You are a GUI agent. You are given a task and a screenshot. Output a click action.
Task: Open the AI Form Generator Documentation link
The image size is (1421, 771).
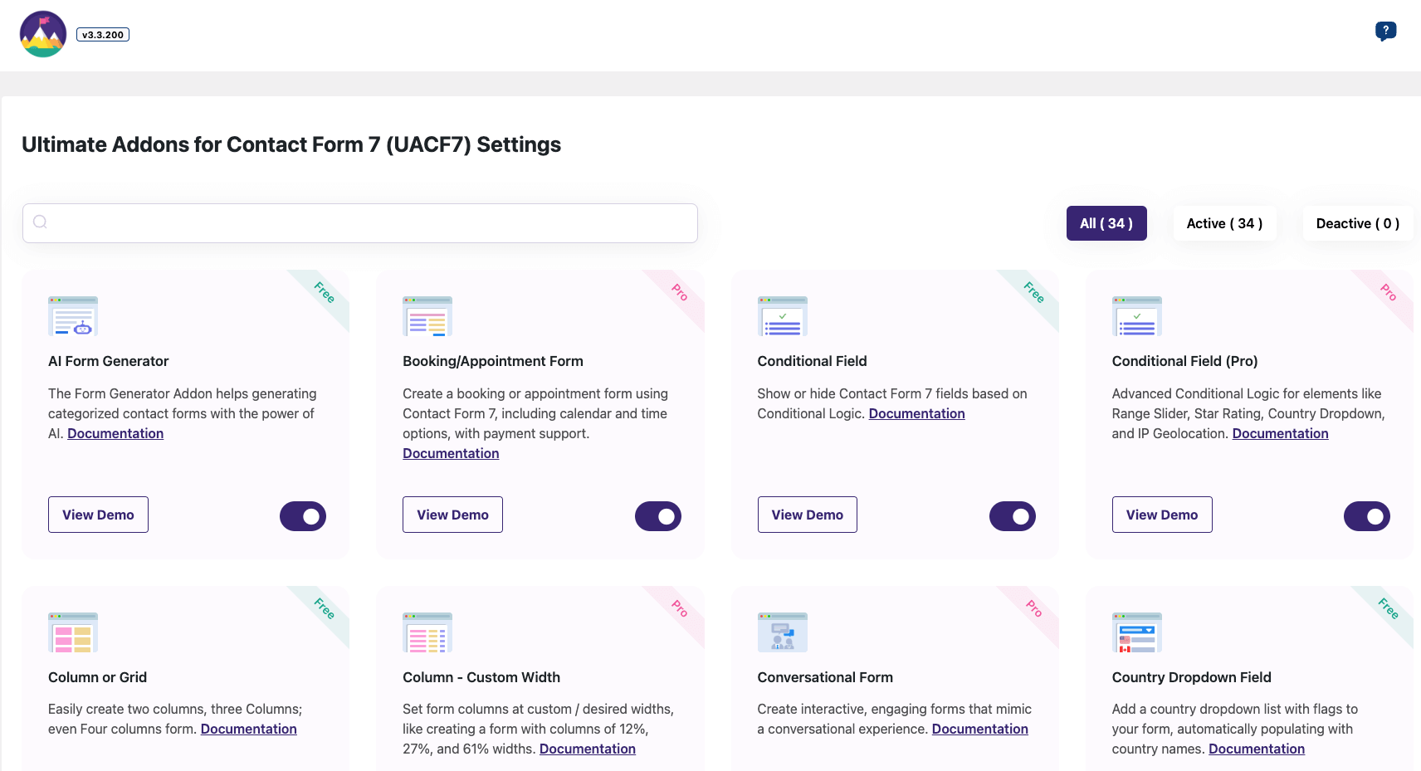[115, 433]
